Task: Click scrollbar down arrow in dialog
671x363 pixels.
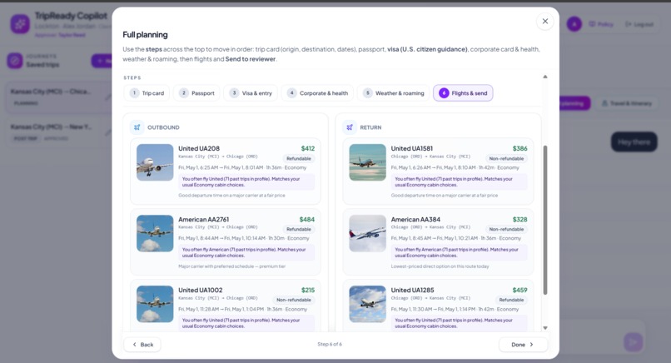Action: [545, 328]
